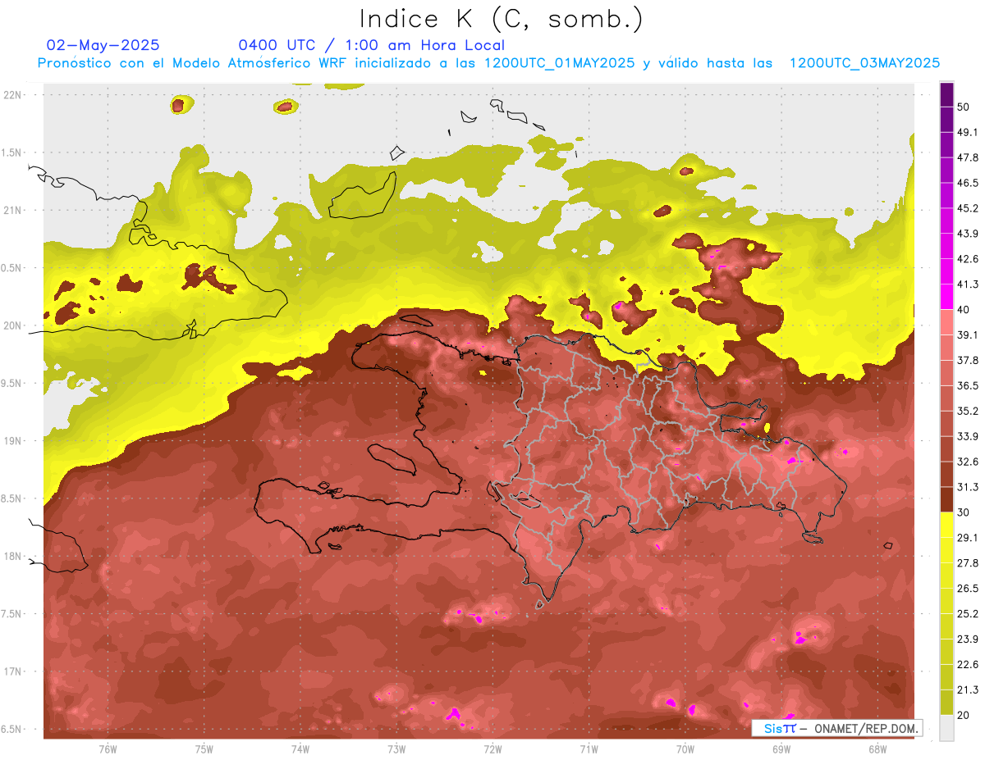Screen dimensions: 985x760
Task: Click the "20N" latitude label
Action: [11, 325]
